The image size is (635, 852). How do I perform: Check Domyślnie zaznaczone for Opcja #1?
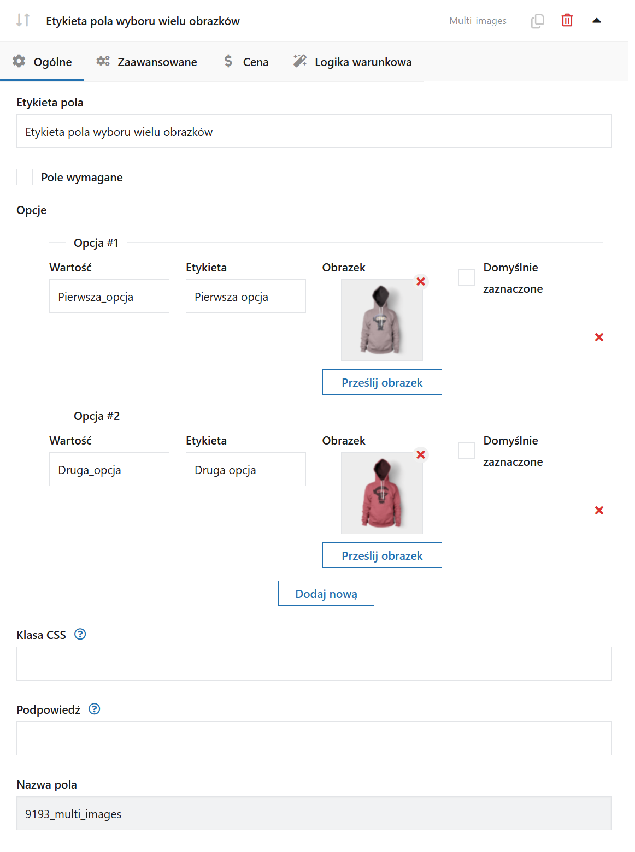click(x=467, y=277)
